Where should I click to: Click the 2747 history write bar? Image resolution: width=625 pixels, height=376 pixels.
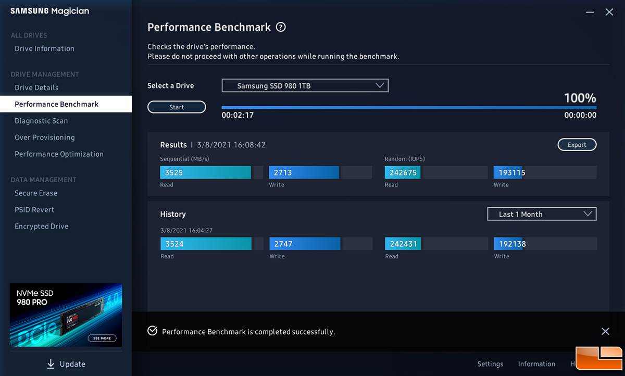(x=321, y=244)
